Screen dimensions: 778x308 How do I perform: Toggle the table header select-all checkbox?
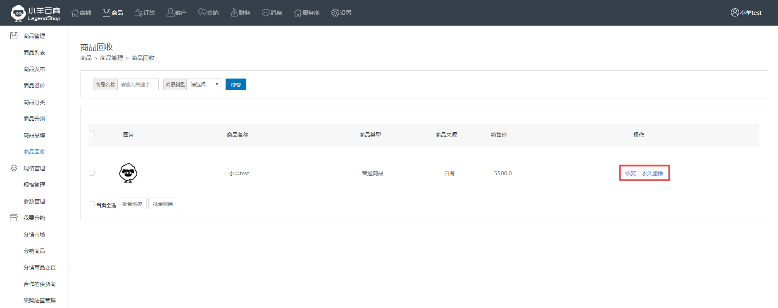(x=92, y=134)
